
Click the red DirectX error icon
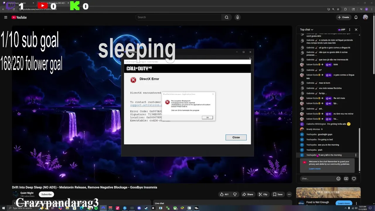(x=133, y=80)
